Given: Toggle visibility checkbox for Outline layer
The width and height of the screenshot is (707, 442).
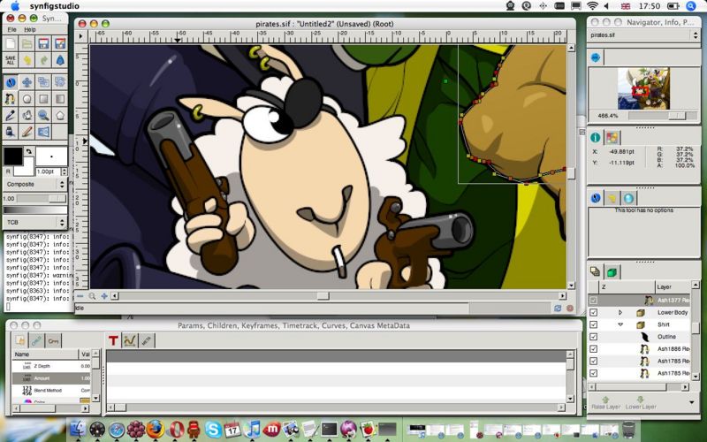Looking at the screenshot, I should tap(593, 337).
